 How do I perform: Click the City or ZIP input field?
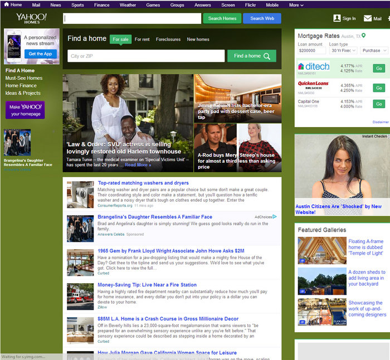click(146, 56)
